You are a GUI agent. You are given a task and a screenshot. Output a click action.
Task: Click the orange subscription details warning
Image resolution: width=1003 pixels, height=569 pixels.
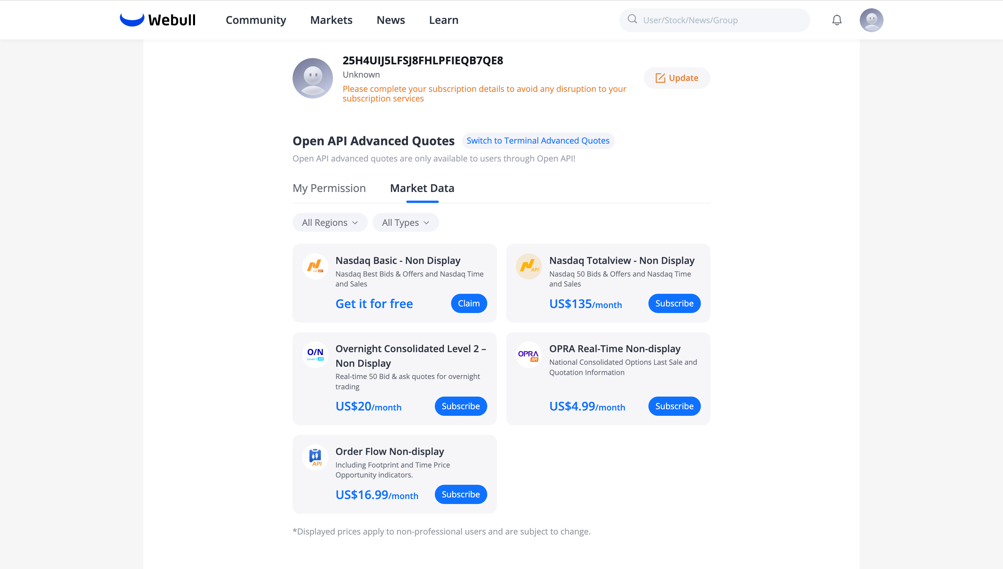484,94
